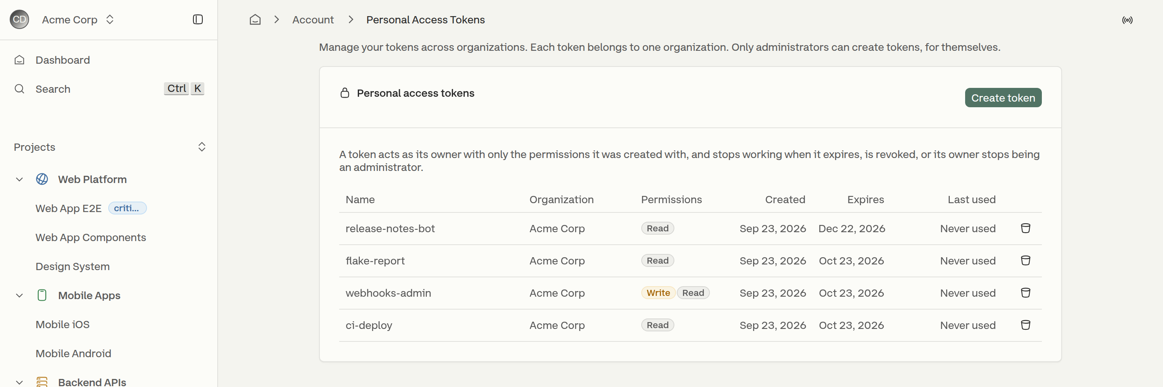
Task: Toggle the Projects section sort chevrons
Action: [x=202, y=147]
